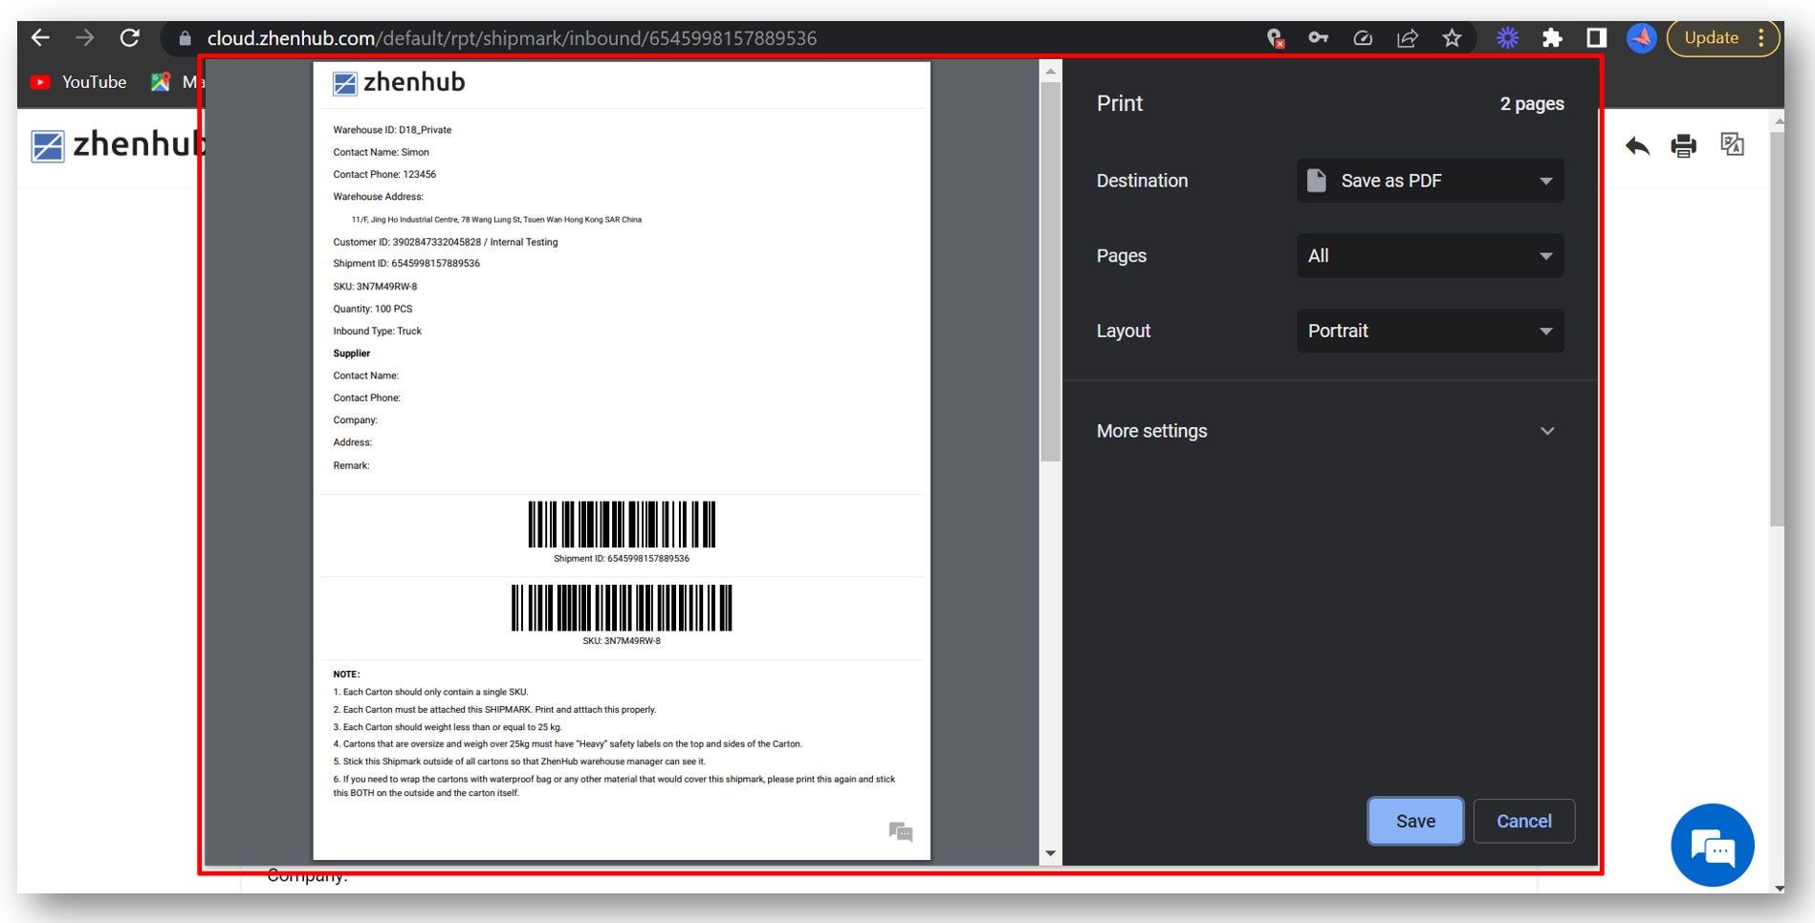This screenshot has width=1815, height=923.
Task: Click the print preview scrollbar down arrow
Action: tap(1050, 853)
